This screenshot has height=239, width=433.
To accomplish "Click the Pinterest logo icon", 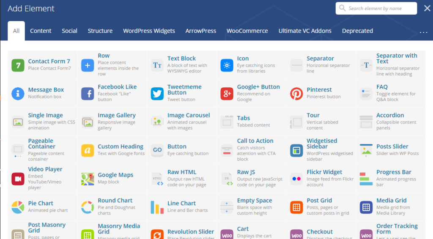I will point(296,94).
